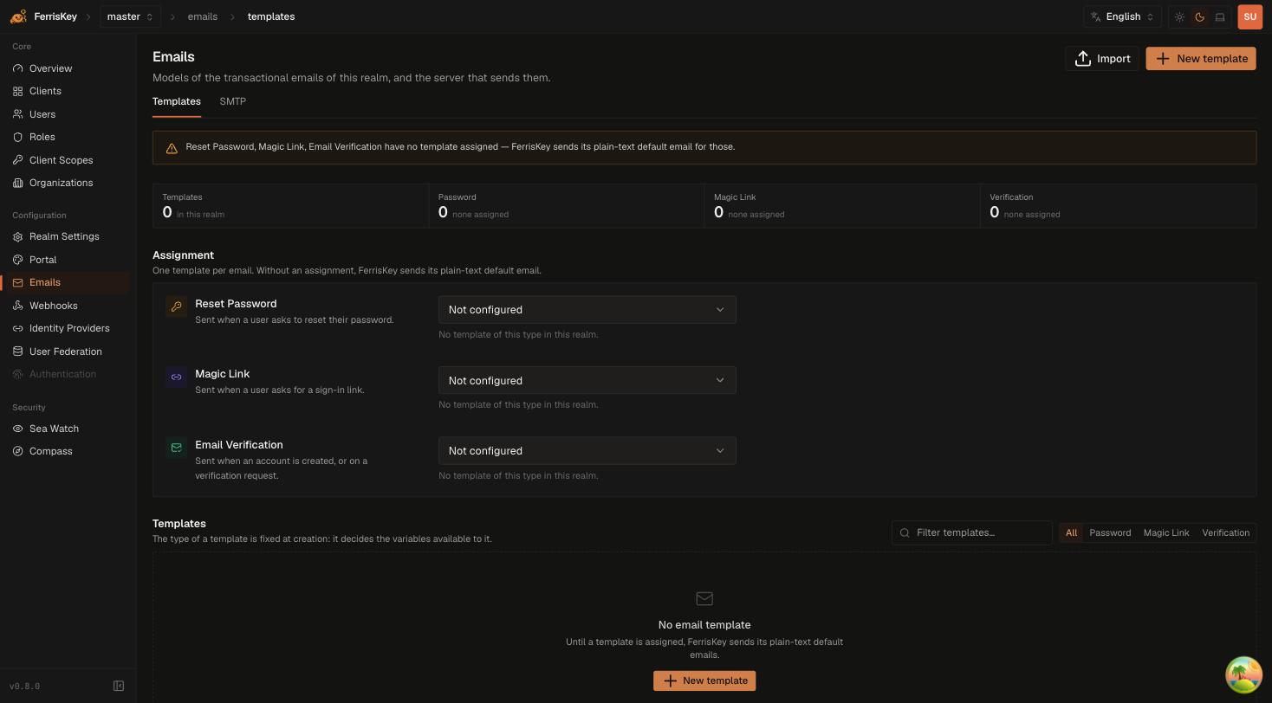Open the master realm switcher dropdown
This screenshot has height=703, width=1272.
coord(130,16)
